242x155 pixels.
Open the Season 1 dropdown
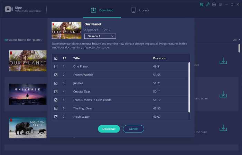point(100,36)
